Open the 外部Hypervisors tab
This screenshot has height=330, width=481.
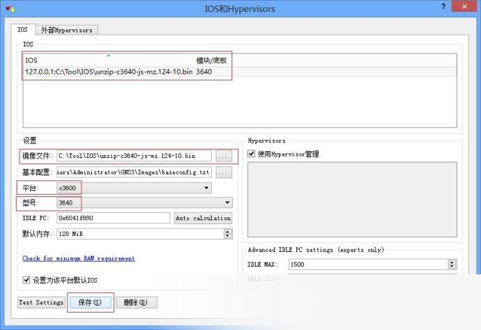pos(66,30)
